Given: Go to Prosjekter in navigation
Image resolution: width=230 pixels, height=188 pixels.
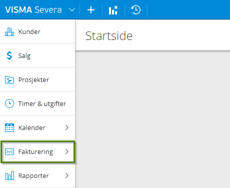Looking at the screenshot, I should coord(37,79).
